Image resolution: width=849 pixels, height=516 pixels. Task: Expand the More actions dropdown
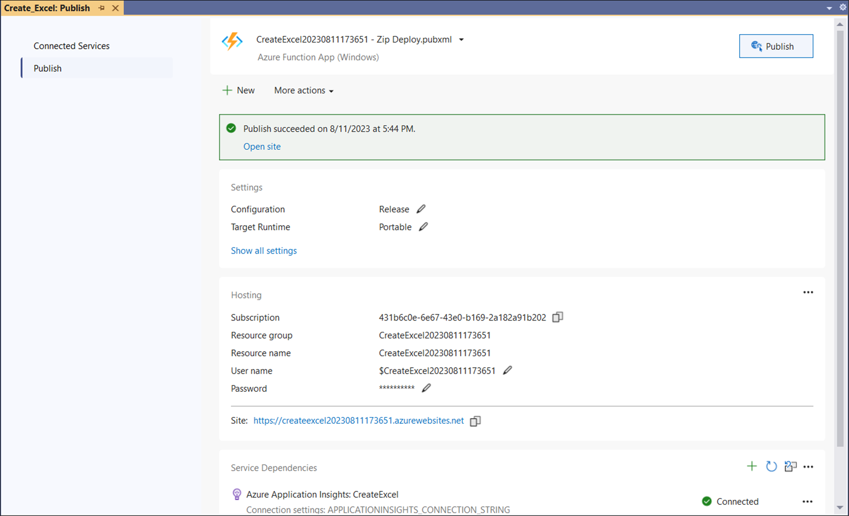pos(304,91)
